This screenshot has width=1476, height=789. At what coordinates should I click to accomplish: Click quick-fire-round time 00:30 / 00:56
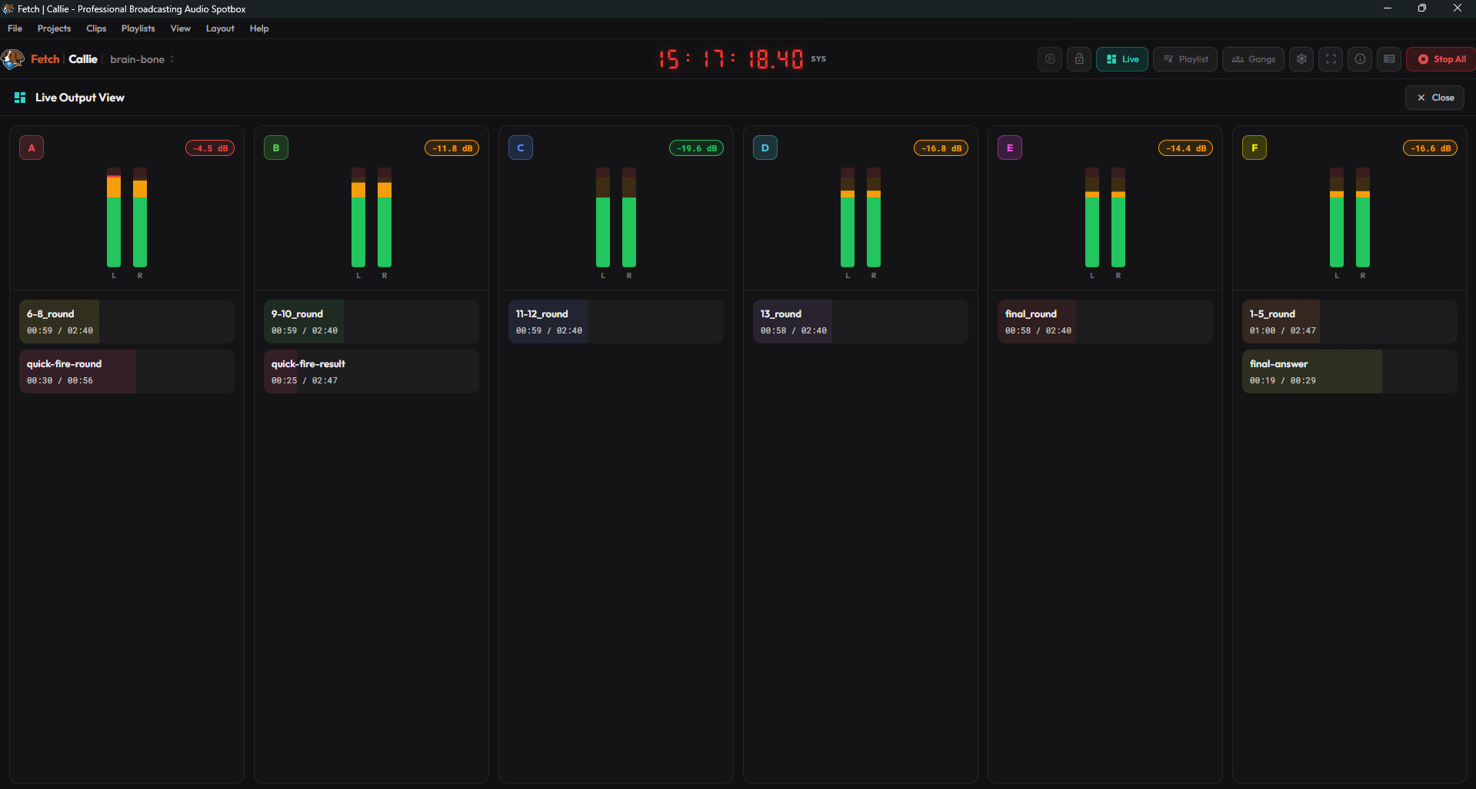point(60,380)
